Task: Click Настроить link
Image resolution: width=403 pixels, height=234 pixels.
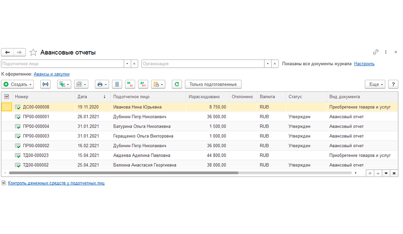Action: pos(364,64)
